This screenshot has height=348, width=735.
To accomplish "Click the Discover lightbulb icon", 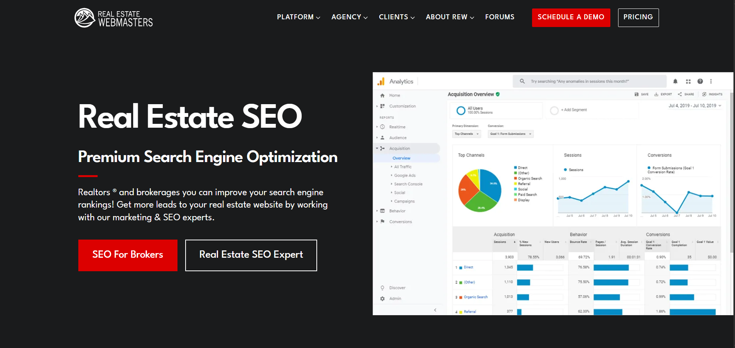I will pyautogui.click(x=382, y=288).
